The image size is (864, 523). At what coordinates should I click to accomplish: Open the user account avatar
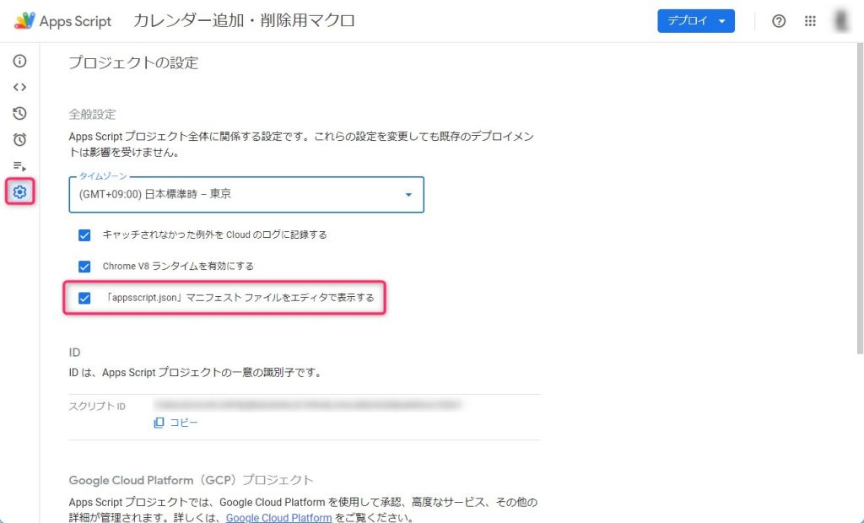[x=841, y=21]
